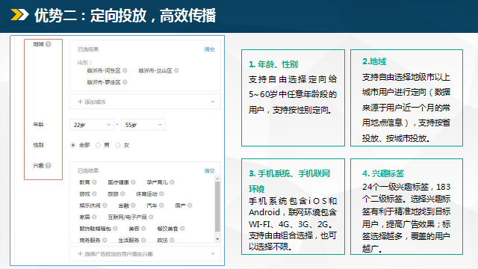Remove the 餐饮美食 interest tag
The height and width of the screenshot is (269, 478).
[182, 229]
